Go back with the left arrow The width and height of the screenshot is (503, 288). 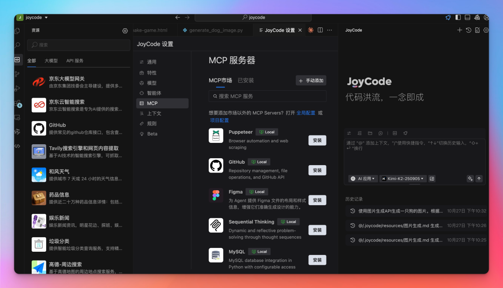pyautogui.click(x=177, y=17)
